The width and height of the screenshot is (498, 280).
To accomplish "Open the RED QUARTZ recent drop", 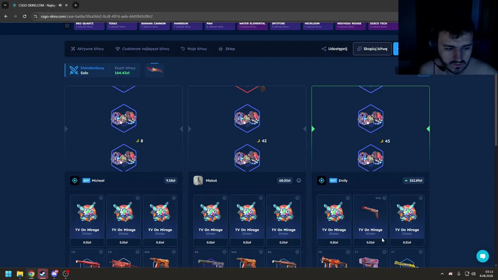I will point(89,25).
